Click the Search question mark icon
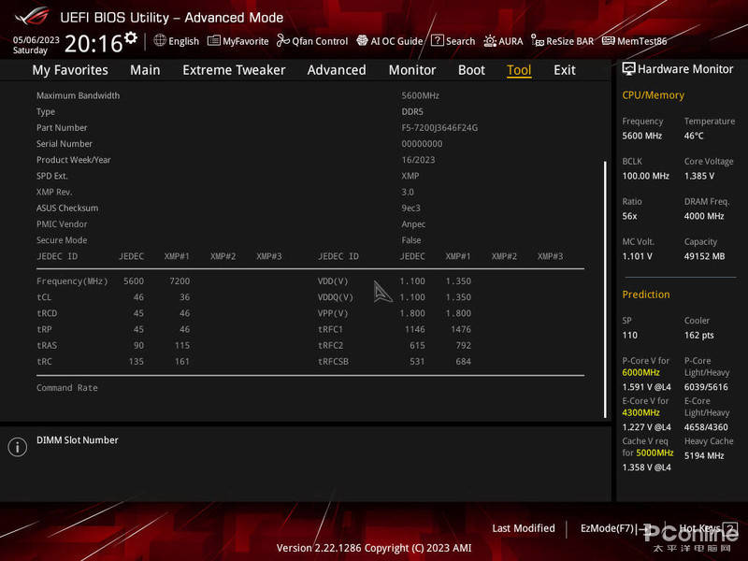The width and height of the screenshot is (748, 561). pyautogui.click(x=437, y=40)
